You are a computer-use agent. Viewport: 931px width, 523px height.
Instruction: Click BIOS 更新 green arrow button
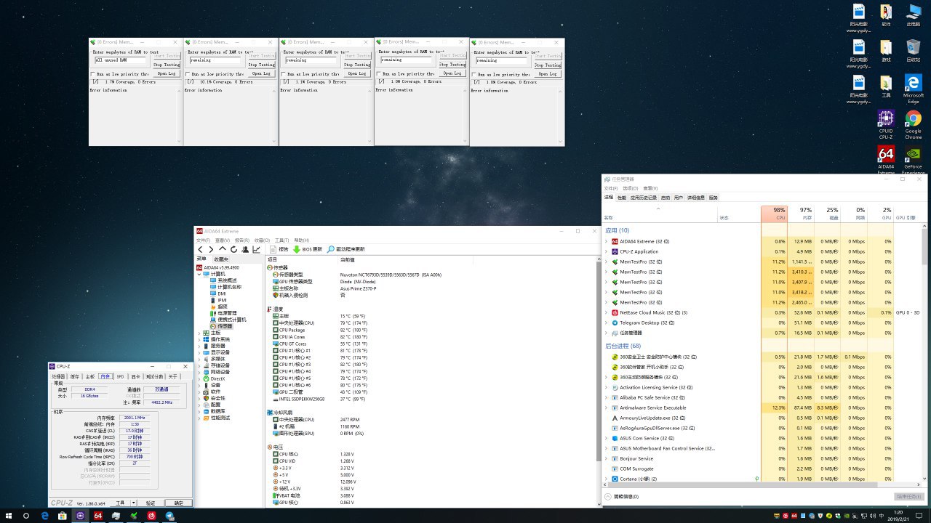[x=297, y=249]
